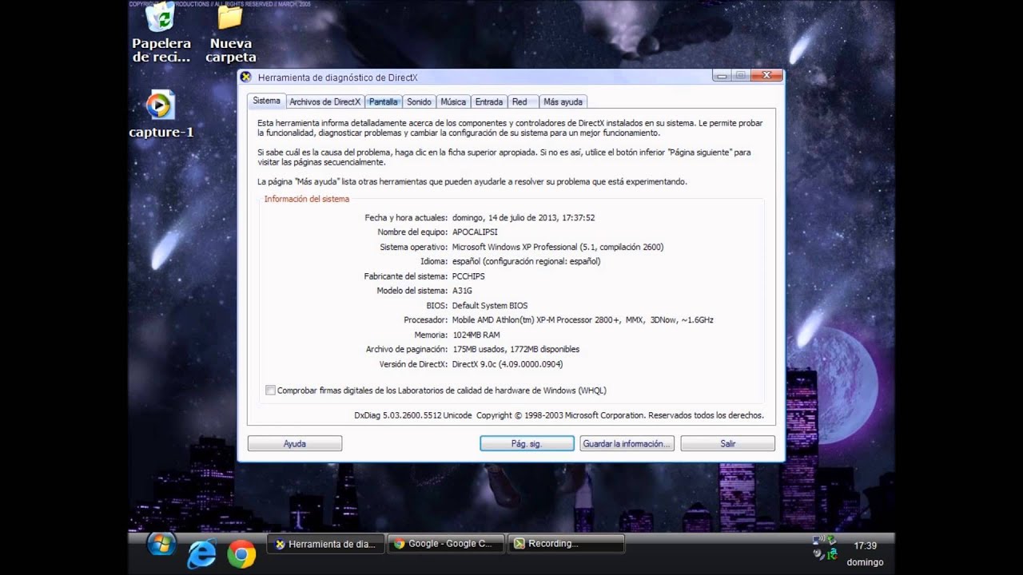This screenshot has height=575, width=1023.
Task: Launch Internet Explorer from the taskbar
Action: tap(201, 553)
